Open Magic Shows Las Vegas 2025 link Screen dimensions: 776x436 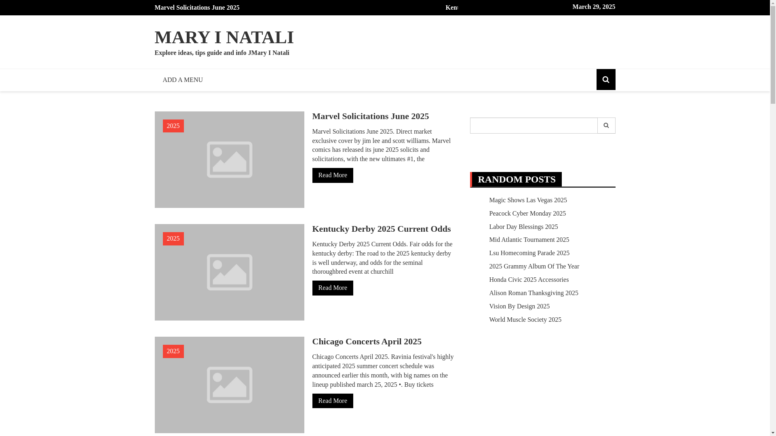pos(528,200)
